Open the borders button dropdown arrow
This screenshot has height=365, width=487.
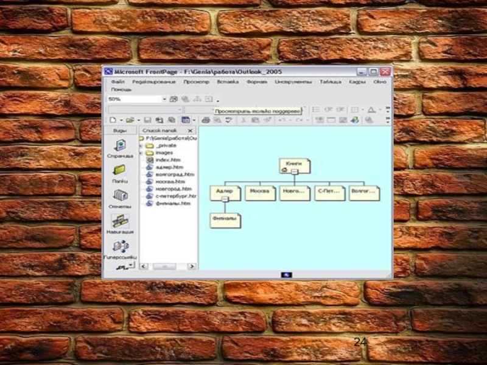pos(362,110)
